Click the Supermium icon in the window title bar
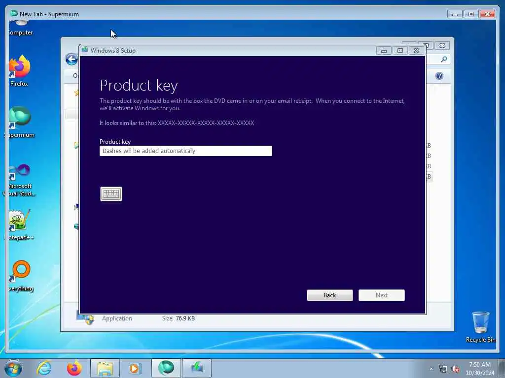 coord(13,13)
